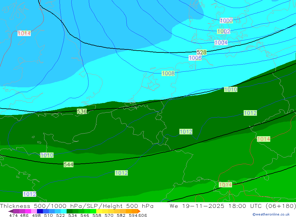The image size is (296, 217).
Task: Click the 498 legend value
Action: pyautogui.click(x=36, y=215)
